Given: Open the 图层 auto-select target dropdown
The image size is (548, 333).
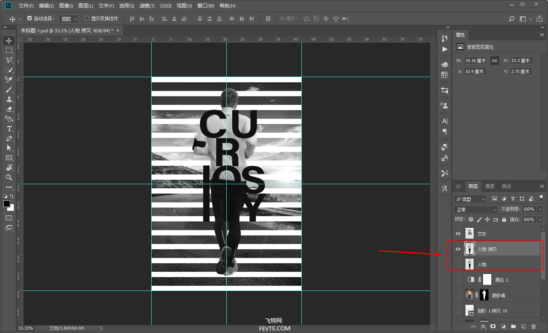Looking at the screenshot, I should pos(69,19).
